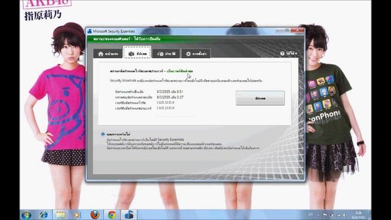This screenshot has width=391, height=220.
Task: Launch Google Chrome from the taskbar
Action: (x=112, y=215)
